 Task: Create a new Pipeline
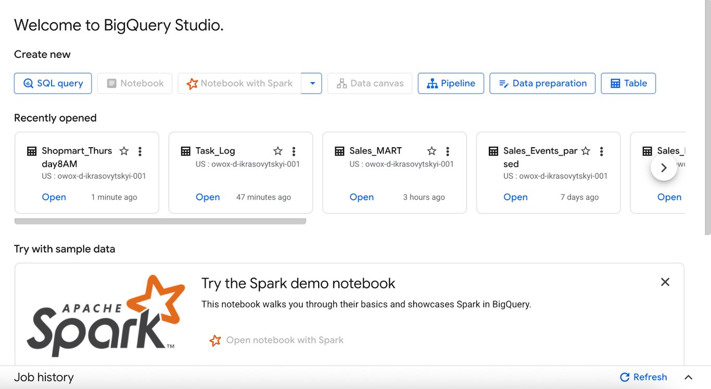[x=451, y=83]
